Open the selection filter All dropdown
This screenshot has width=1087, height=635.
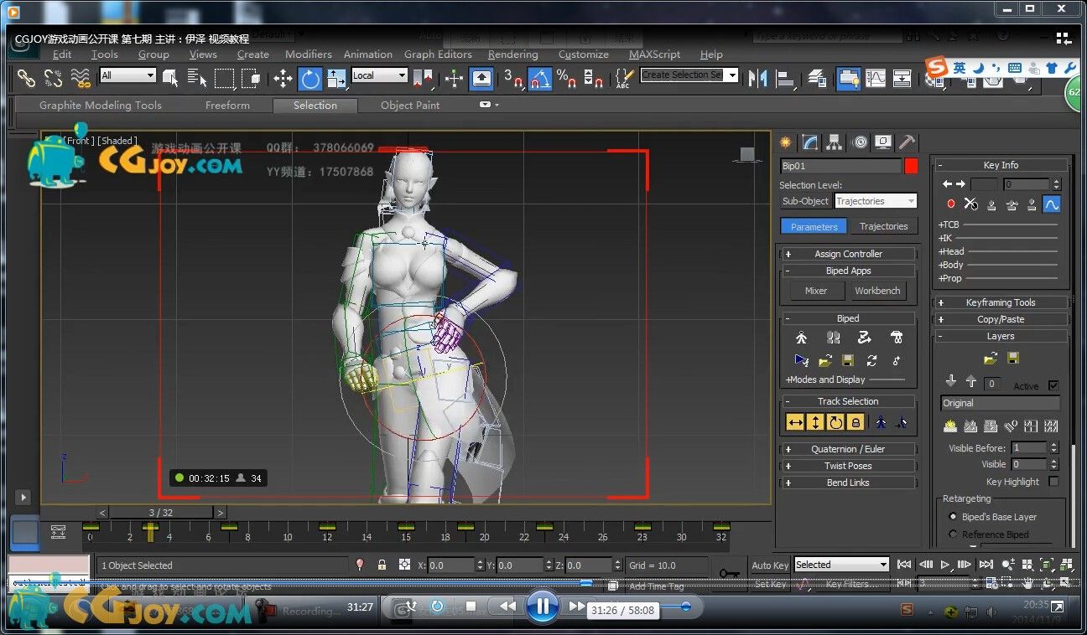tap(128, 75)
